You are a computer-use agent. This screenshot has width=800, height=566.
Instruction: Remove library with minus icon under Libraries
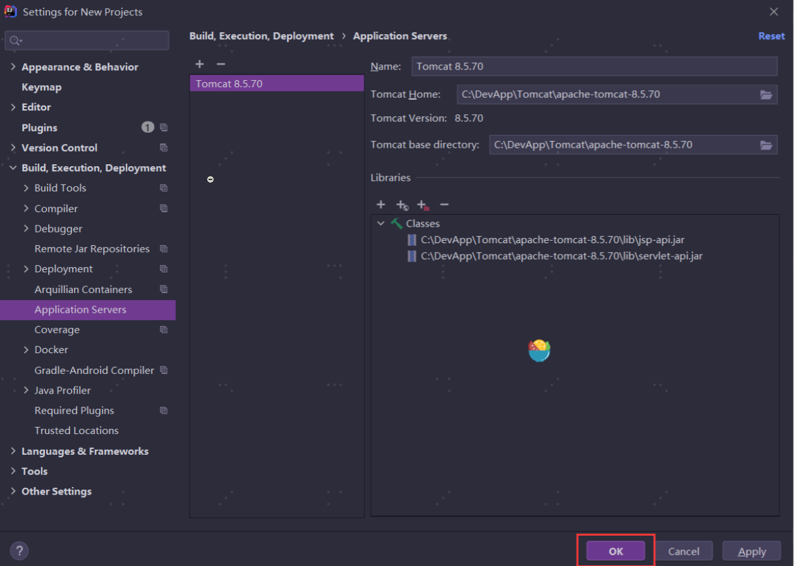click(444, 205)
